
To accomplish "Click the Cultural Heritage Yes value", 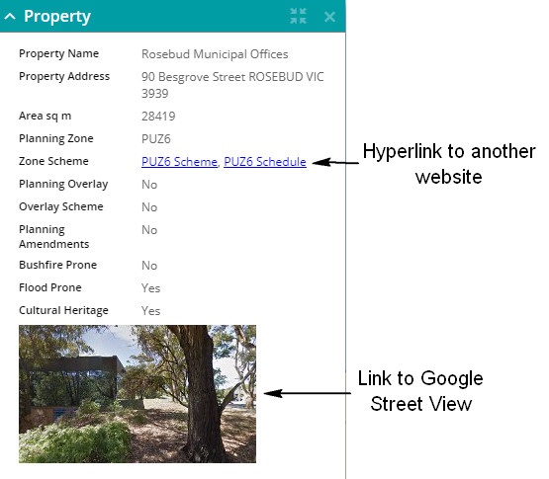I will click(x=151, y=311).
